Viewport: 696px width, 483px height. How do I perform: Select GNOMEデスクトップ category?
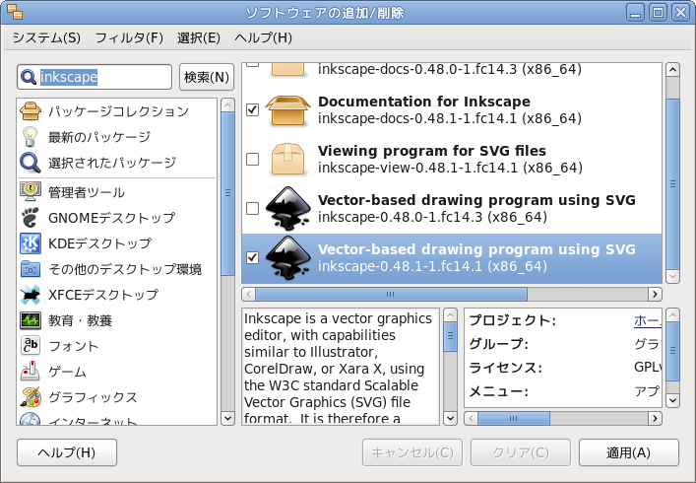click(x=117, y=218)
